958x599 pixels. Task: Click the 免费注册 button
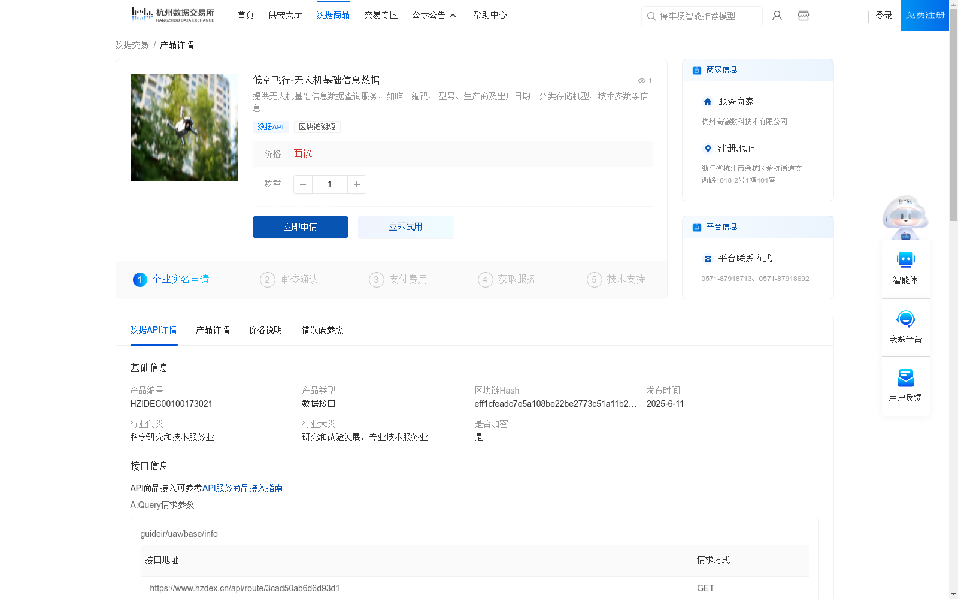pyautogui.click(x=925, y=16)
